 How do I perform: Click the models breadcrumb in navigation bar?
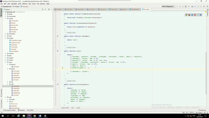coord(16,7)
